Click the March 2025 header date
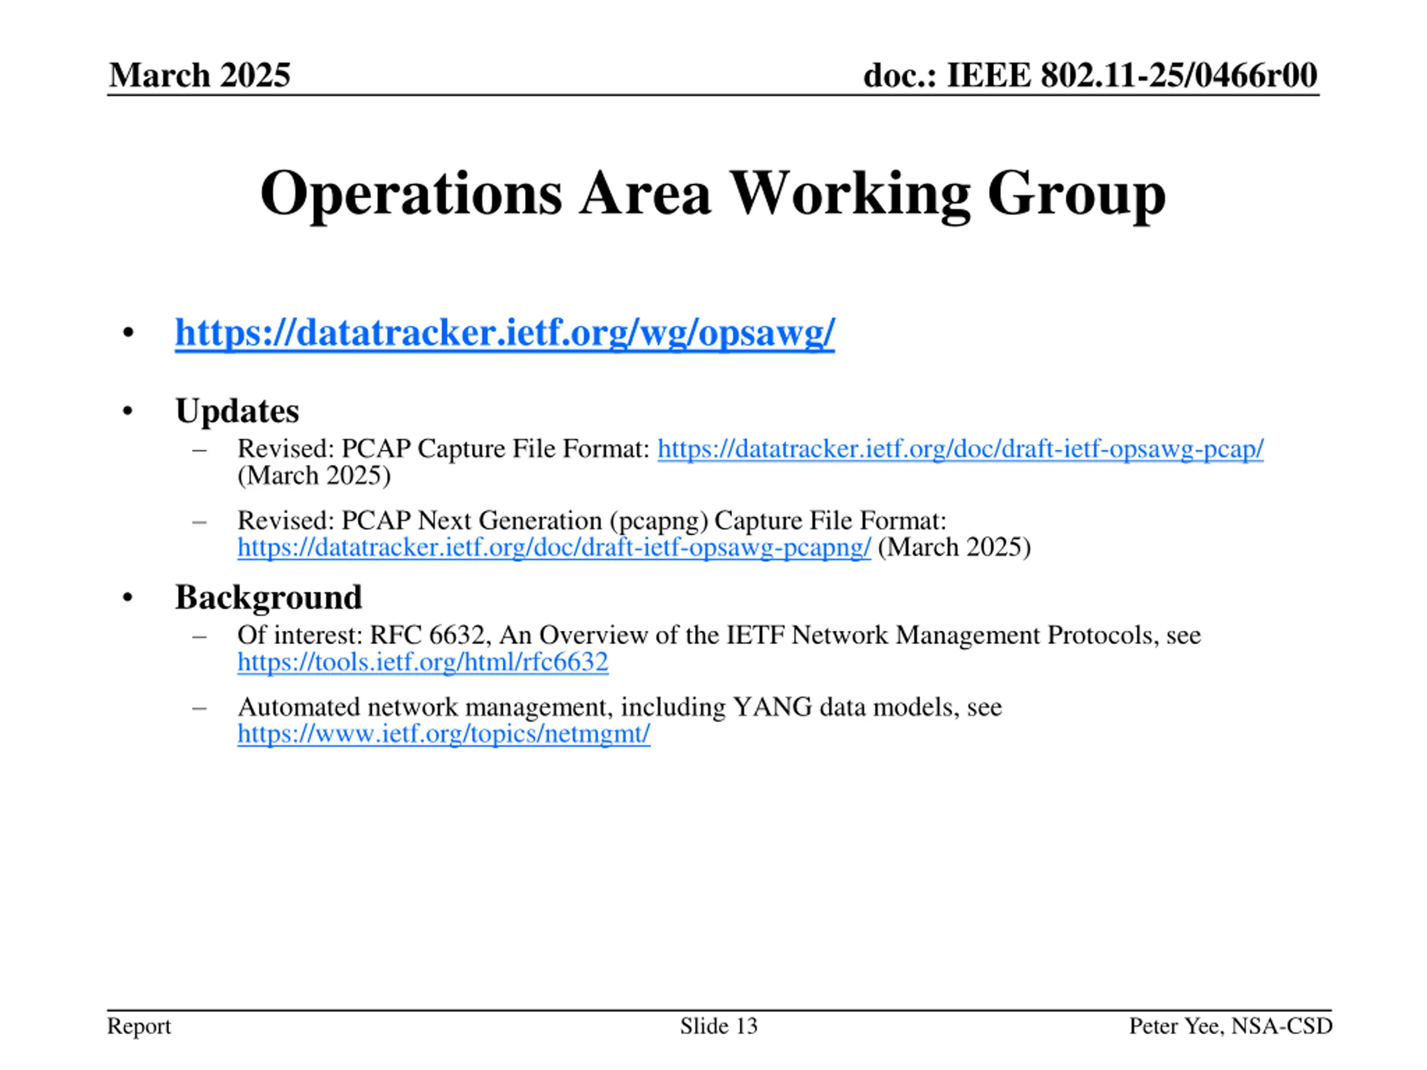 pyautogui.click(x=200, y=75)
